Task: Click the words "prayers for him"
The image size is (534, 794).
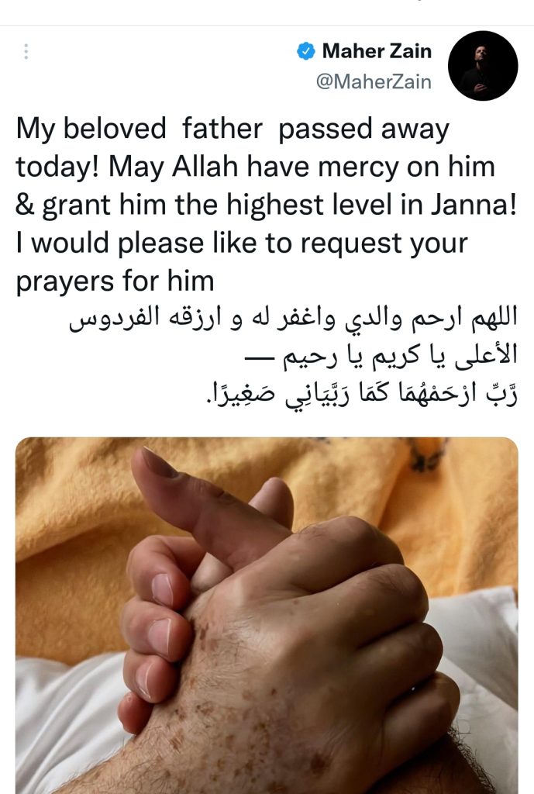Action: pos(115,281)
